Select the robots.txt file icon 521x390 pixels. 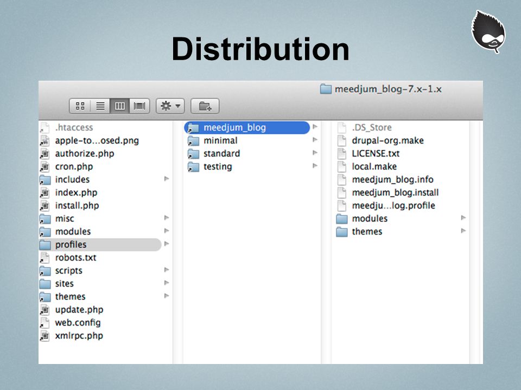[45, 258]
